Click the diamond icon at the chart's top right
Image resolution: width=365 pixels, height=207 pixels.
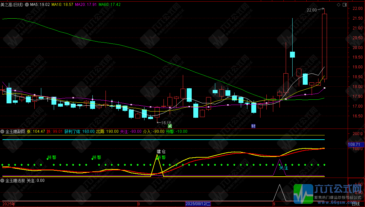(x=339, y=5)
